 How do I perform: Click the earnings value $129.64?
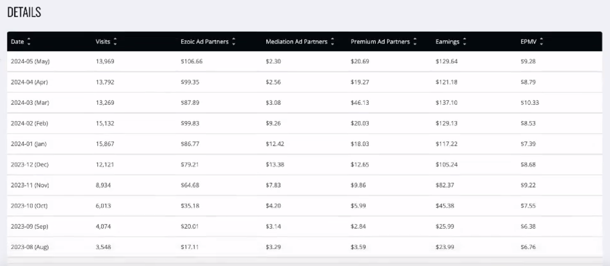(x=447, y=62)
